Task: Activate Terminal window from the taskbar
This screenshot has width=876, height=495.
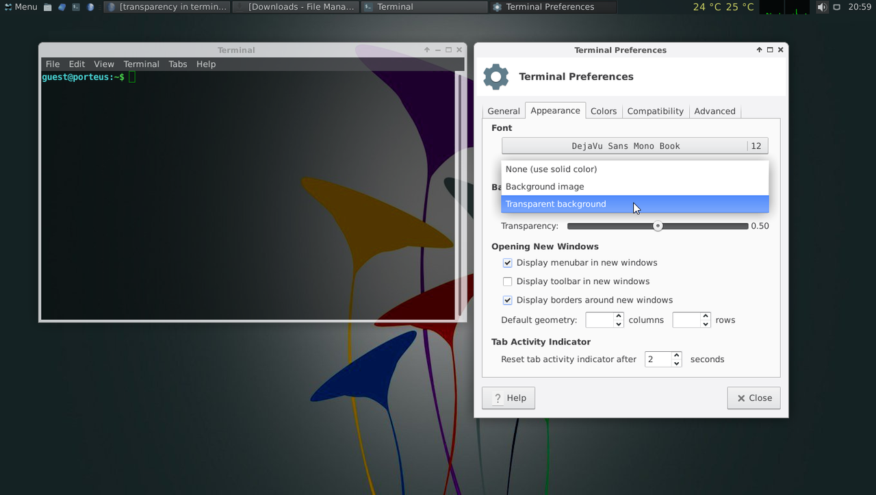Action: 424,7
